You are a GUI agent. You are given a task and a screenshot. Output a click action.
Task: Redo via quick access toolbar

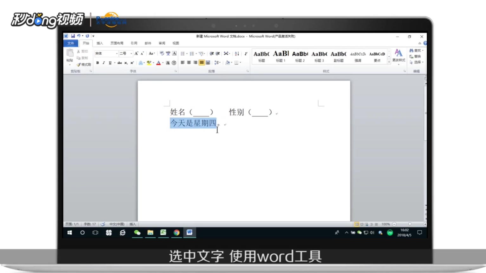point(87,36)
